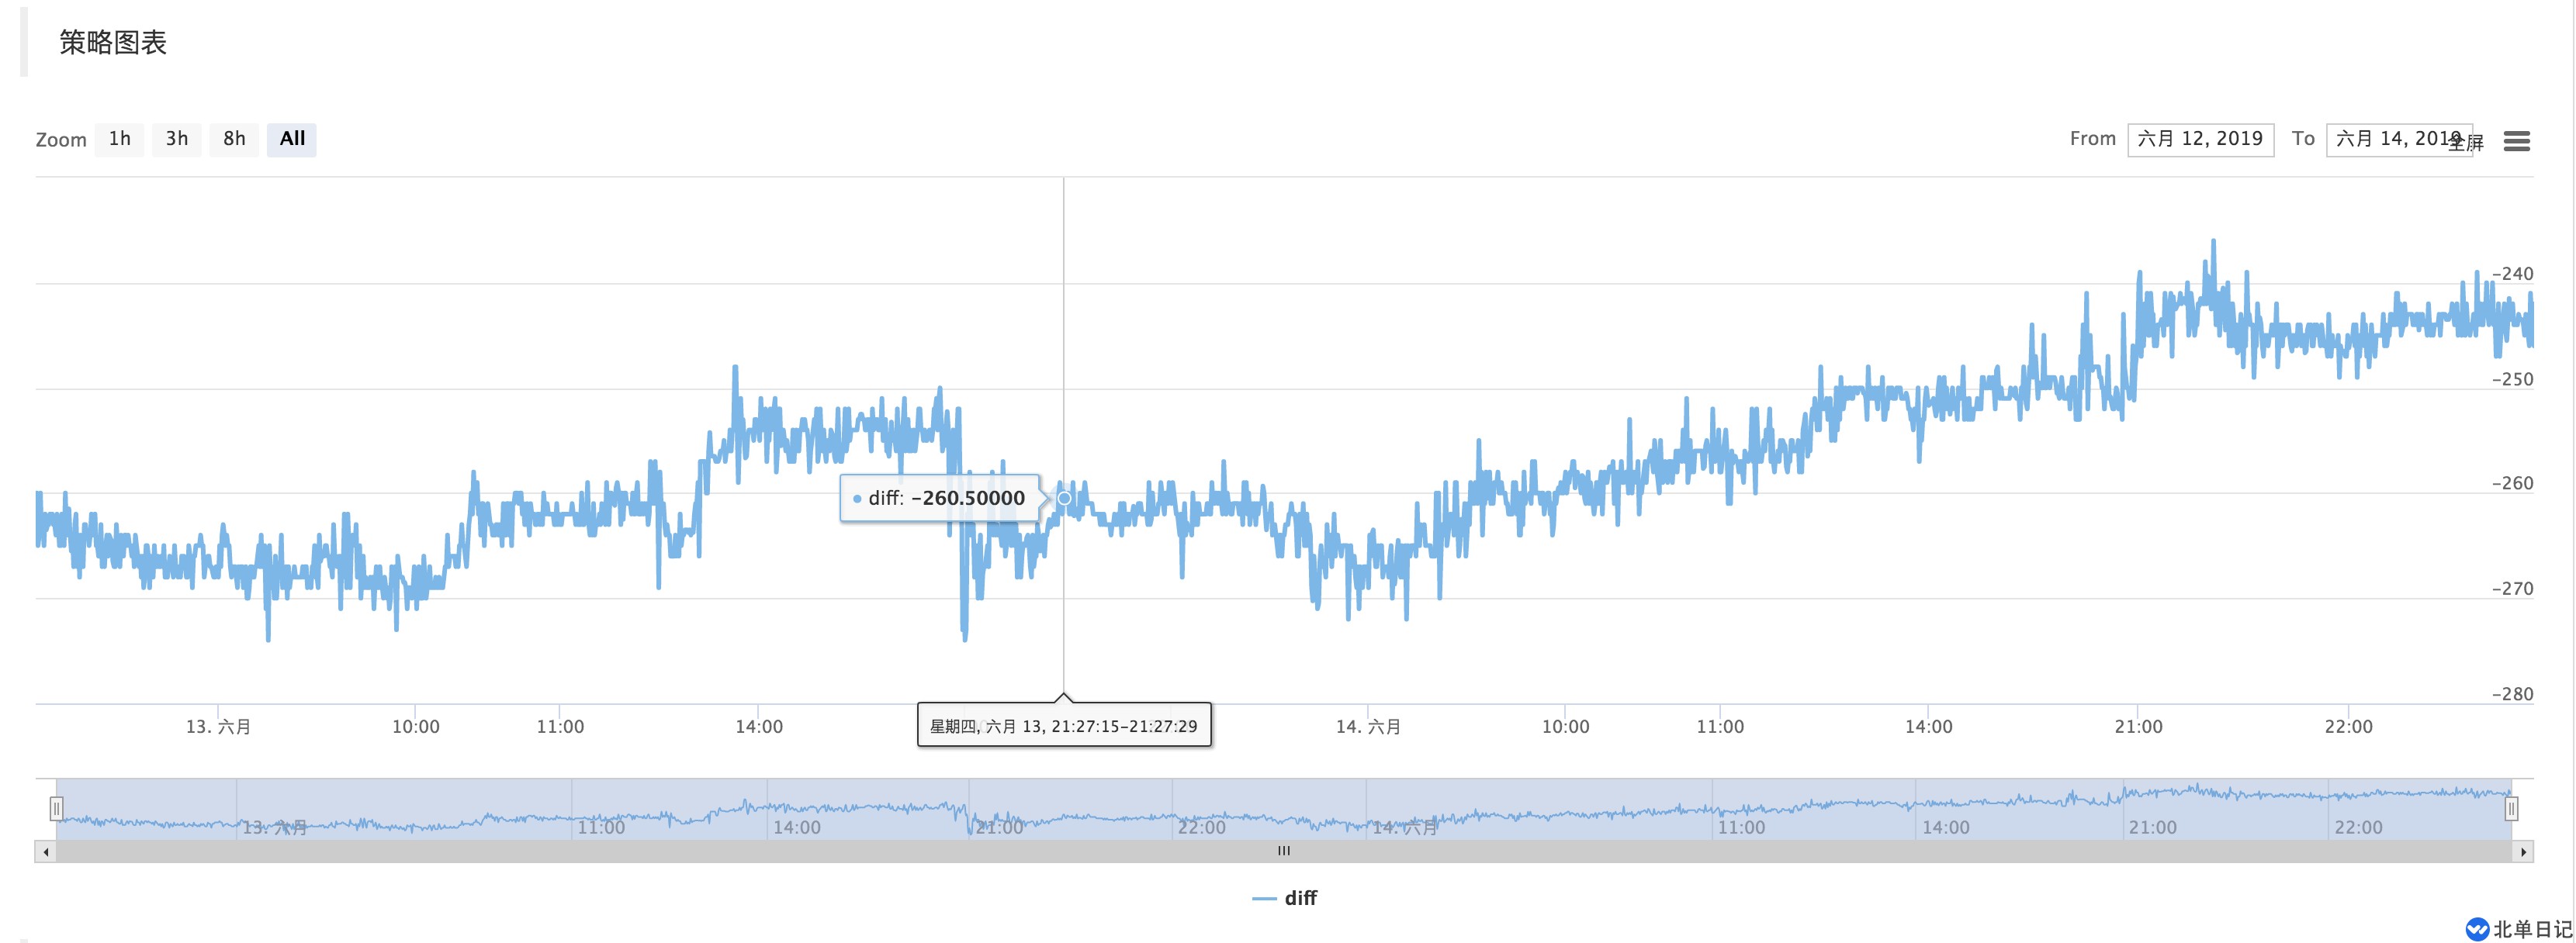Click the To date input field
Image resolution: width=2576 pixels, height=943 pixels.
click(2398, 139)
